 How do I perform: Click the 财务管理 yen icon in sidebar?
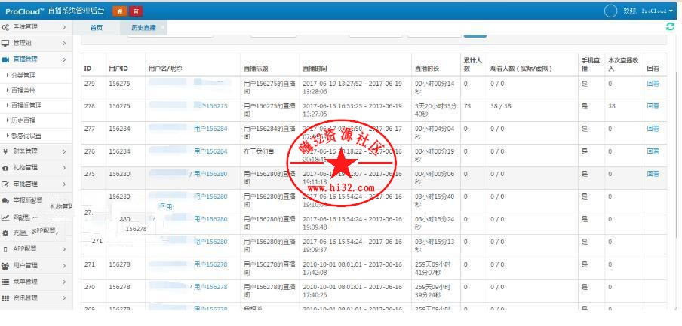(5, 151)
